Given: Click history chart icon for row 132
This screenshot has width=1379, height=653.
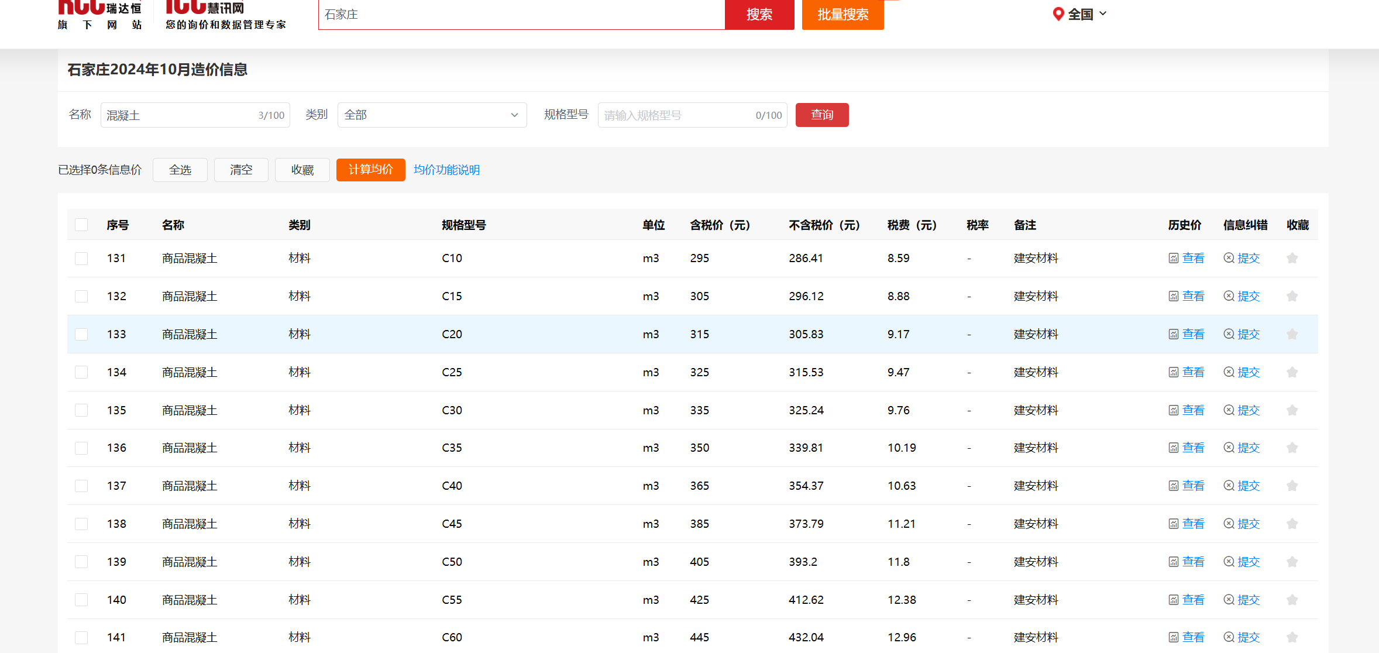Looking at the screenshot, I should pos(1173,296).
